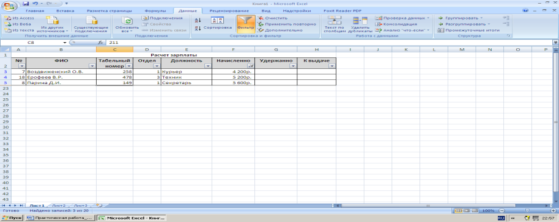Reapply filter (Применить повторно)
The width and height of the screenshot is (559, 222).
point(287,24)
